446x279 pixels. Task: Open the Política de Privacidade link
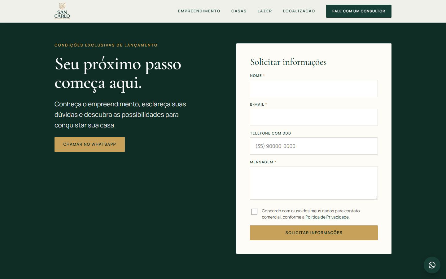[327, 217]
